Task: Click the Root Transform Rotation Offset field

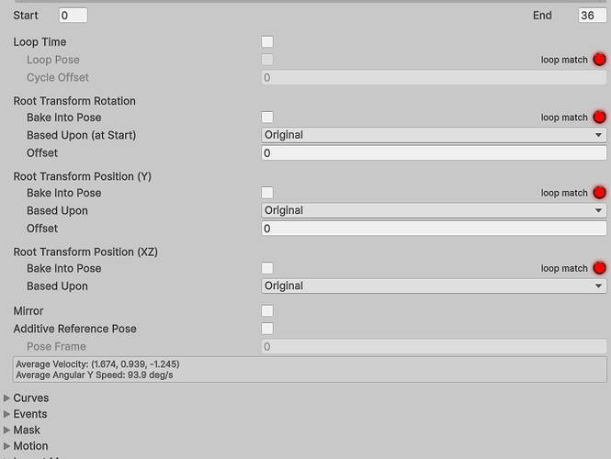Action: click(x=434, y=152)
